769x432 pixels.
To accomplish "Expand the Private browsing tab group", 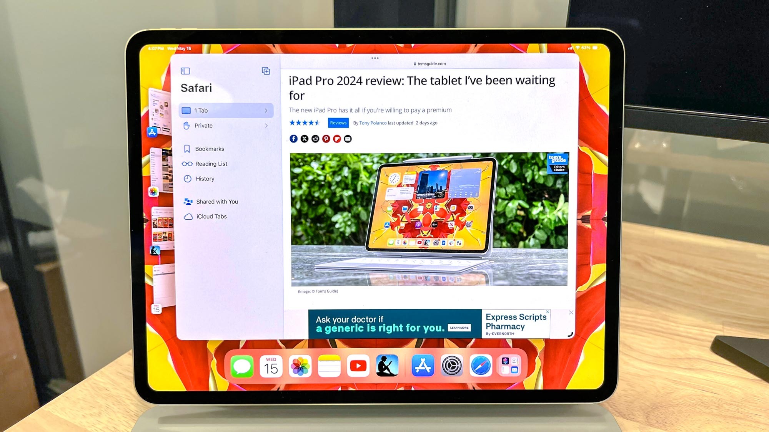I will pyautogui.click(x=266, y=126).
